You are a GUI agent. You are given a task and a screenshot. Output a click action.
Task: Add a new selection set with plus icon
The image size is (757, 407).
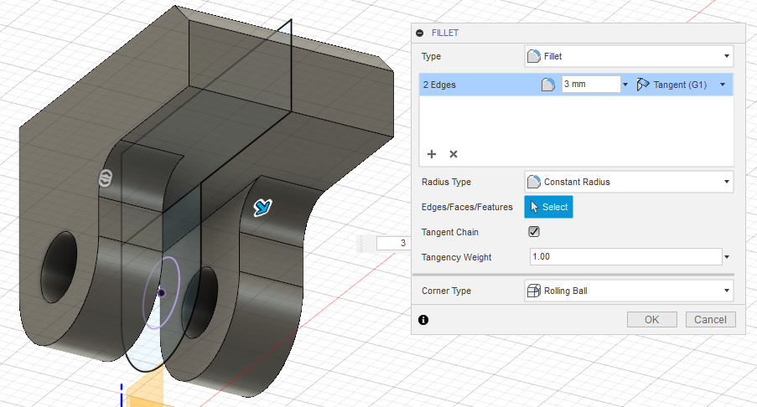[432, 154]
